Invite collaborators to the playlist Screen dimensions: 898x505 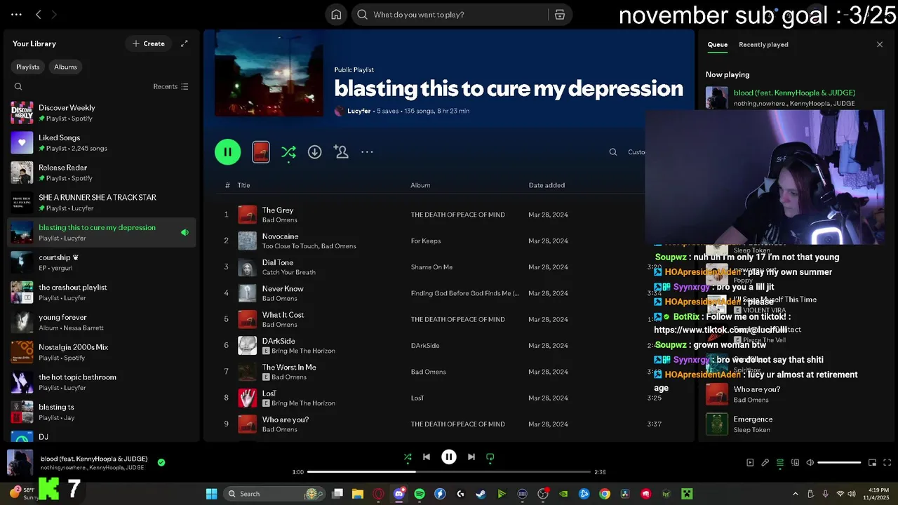(341, 151)
